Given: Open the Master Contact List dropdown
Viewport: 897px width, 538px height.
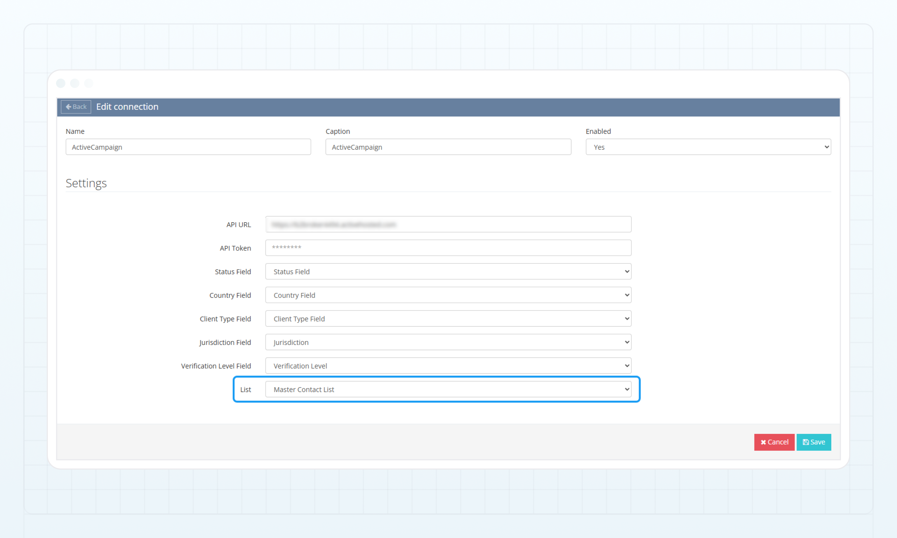Looking at the screenshot, I should point(448,389).
